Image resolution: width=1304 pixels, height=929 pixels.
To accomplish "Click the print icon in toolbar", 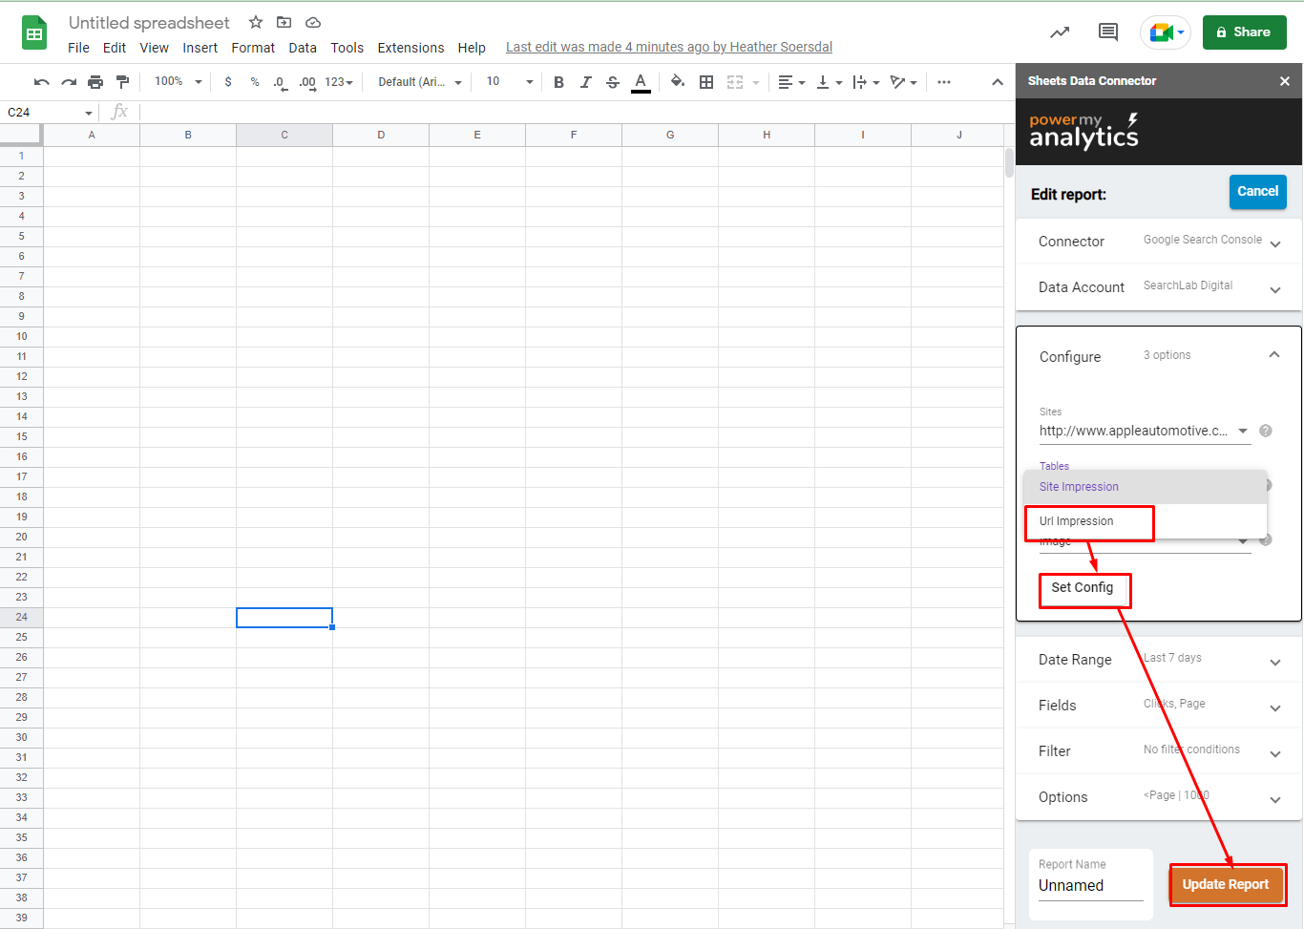I will click(x=95, y=82).
